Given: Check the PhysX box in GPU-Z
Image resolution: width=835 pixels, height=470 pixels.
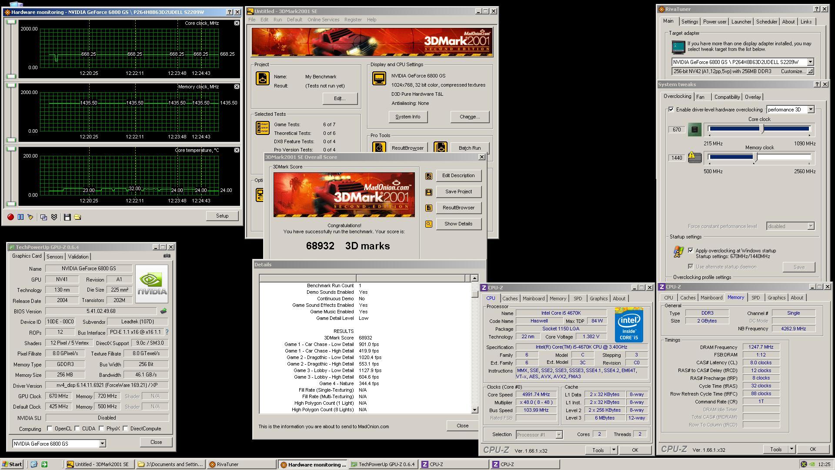Looking at the screenshot, I should tap(101, 429).
